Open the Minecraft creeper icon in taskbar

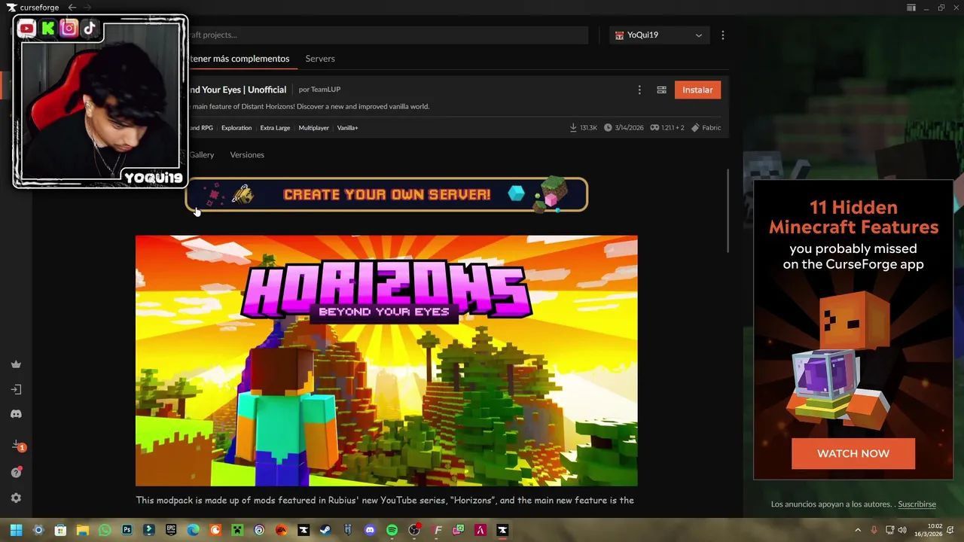[x=237, y=530]
